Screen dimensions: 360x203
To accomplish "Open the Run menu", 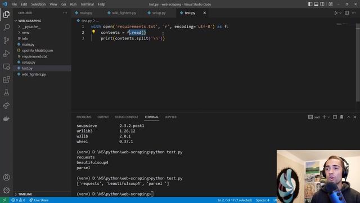I will 73,4.
